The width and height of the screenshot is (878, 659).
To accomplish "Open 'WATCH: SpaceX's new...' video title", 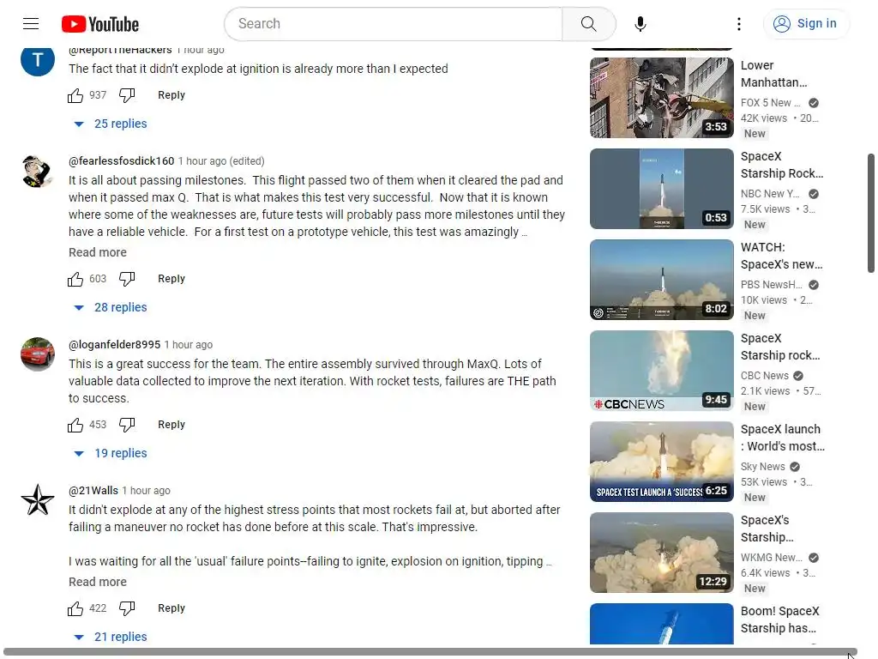I will [782, 256].
